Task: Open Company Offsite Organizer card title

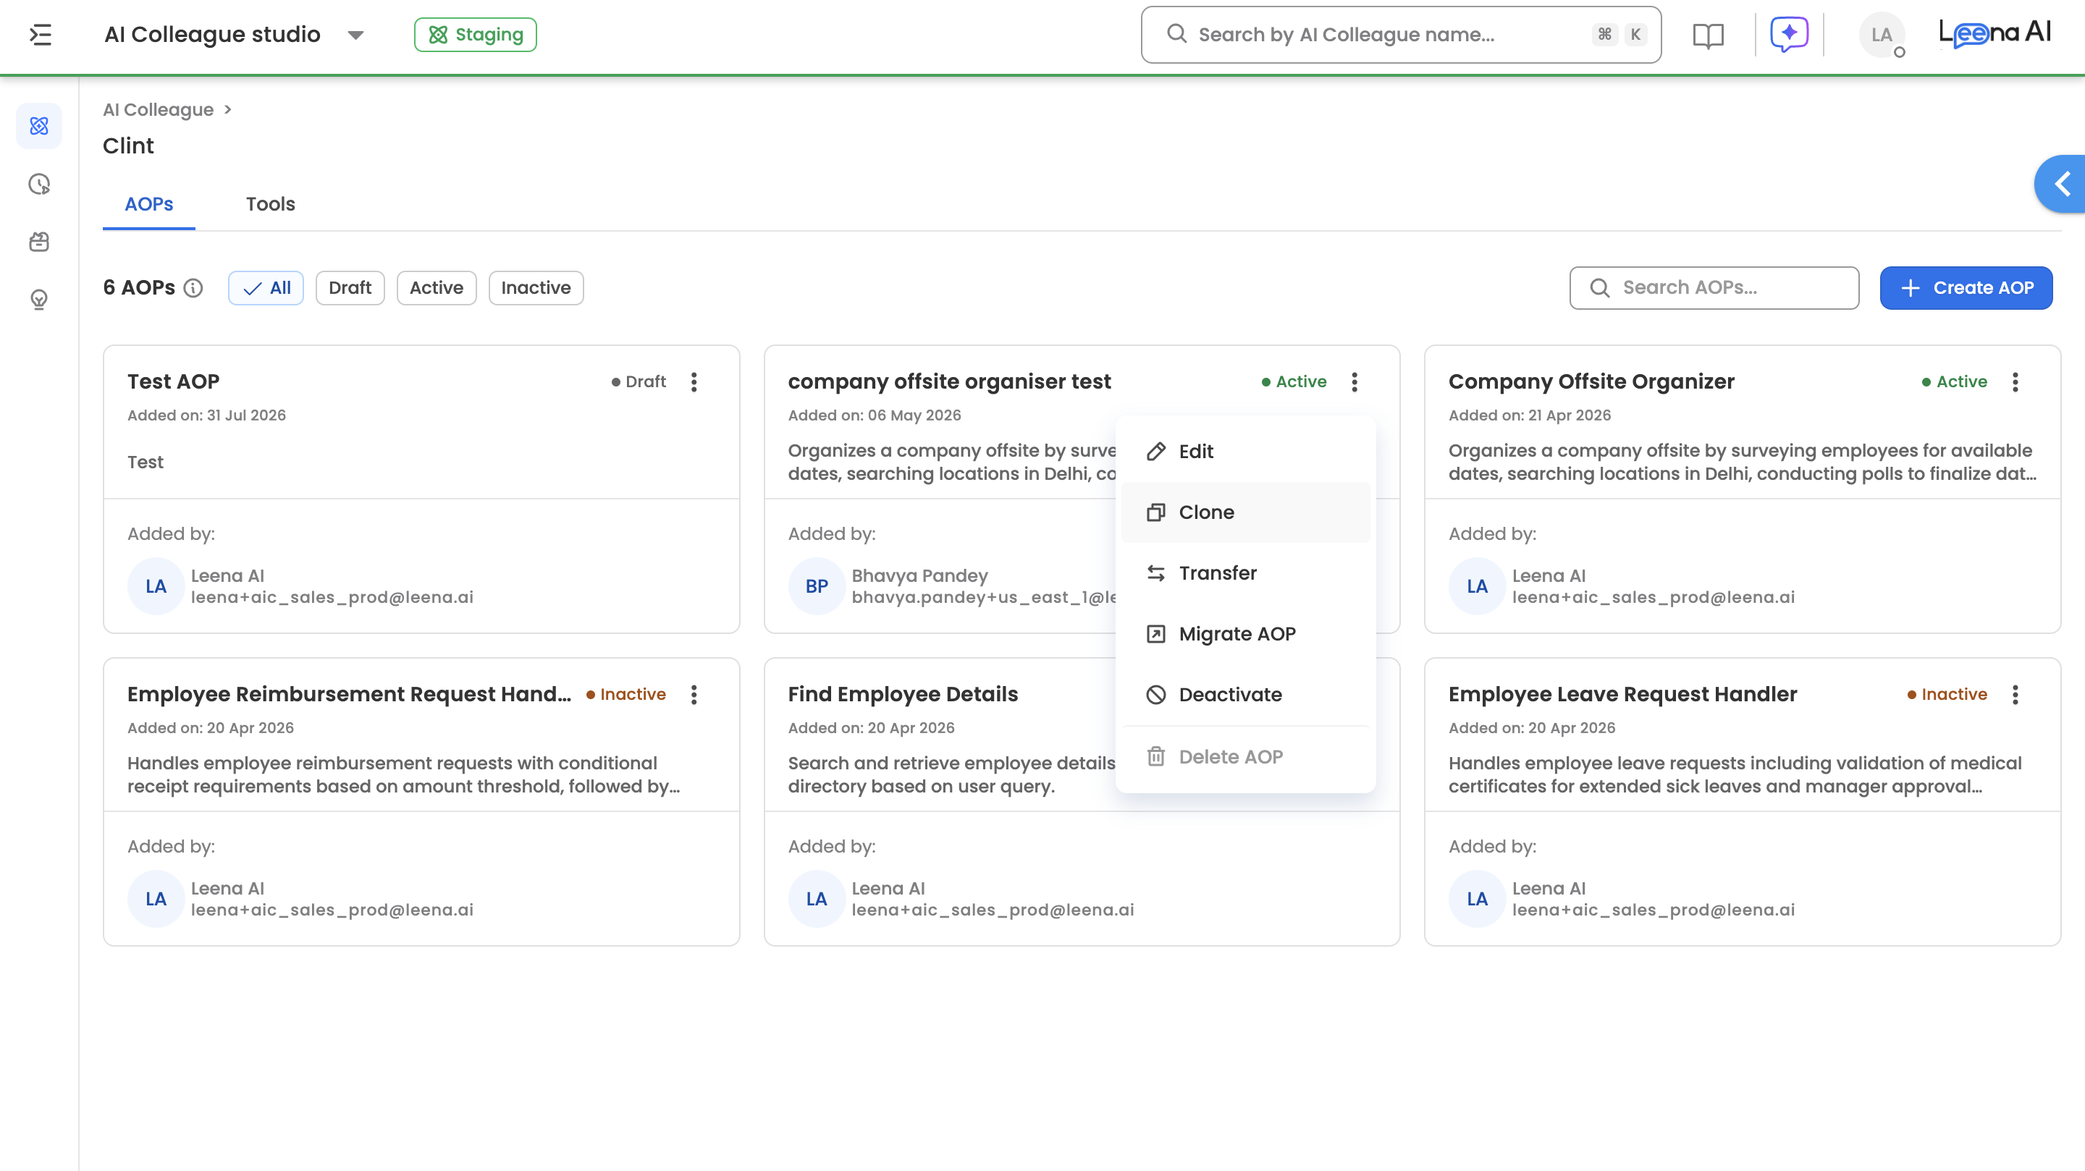Action: coord(1591,382)
